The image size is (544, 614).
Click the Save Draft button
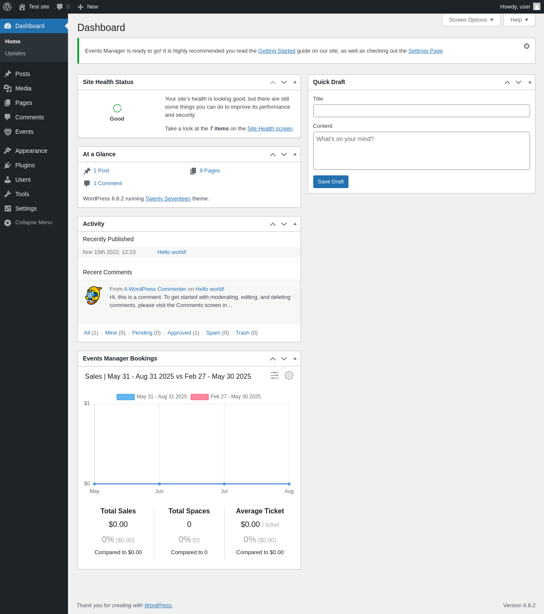pos(331,182)
